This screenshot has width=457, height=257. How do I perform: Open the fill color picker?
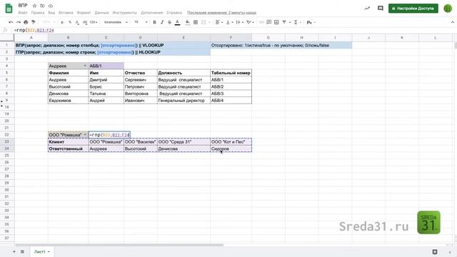(187, 22)
